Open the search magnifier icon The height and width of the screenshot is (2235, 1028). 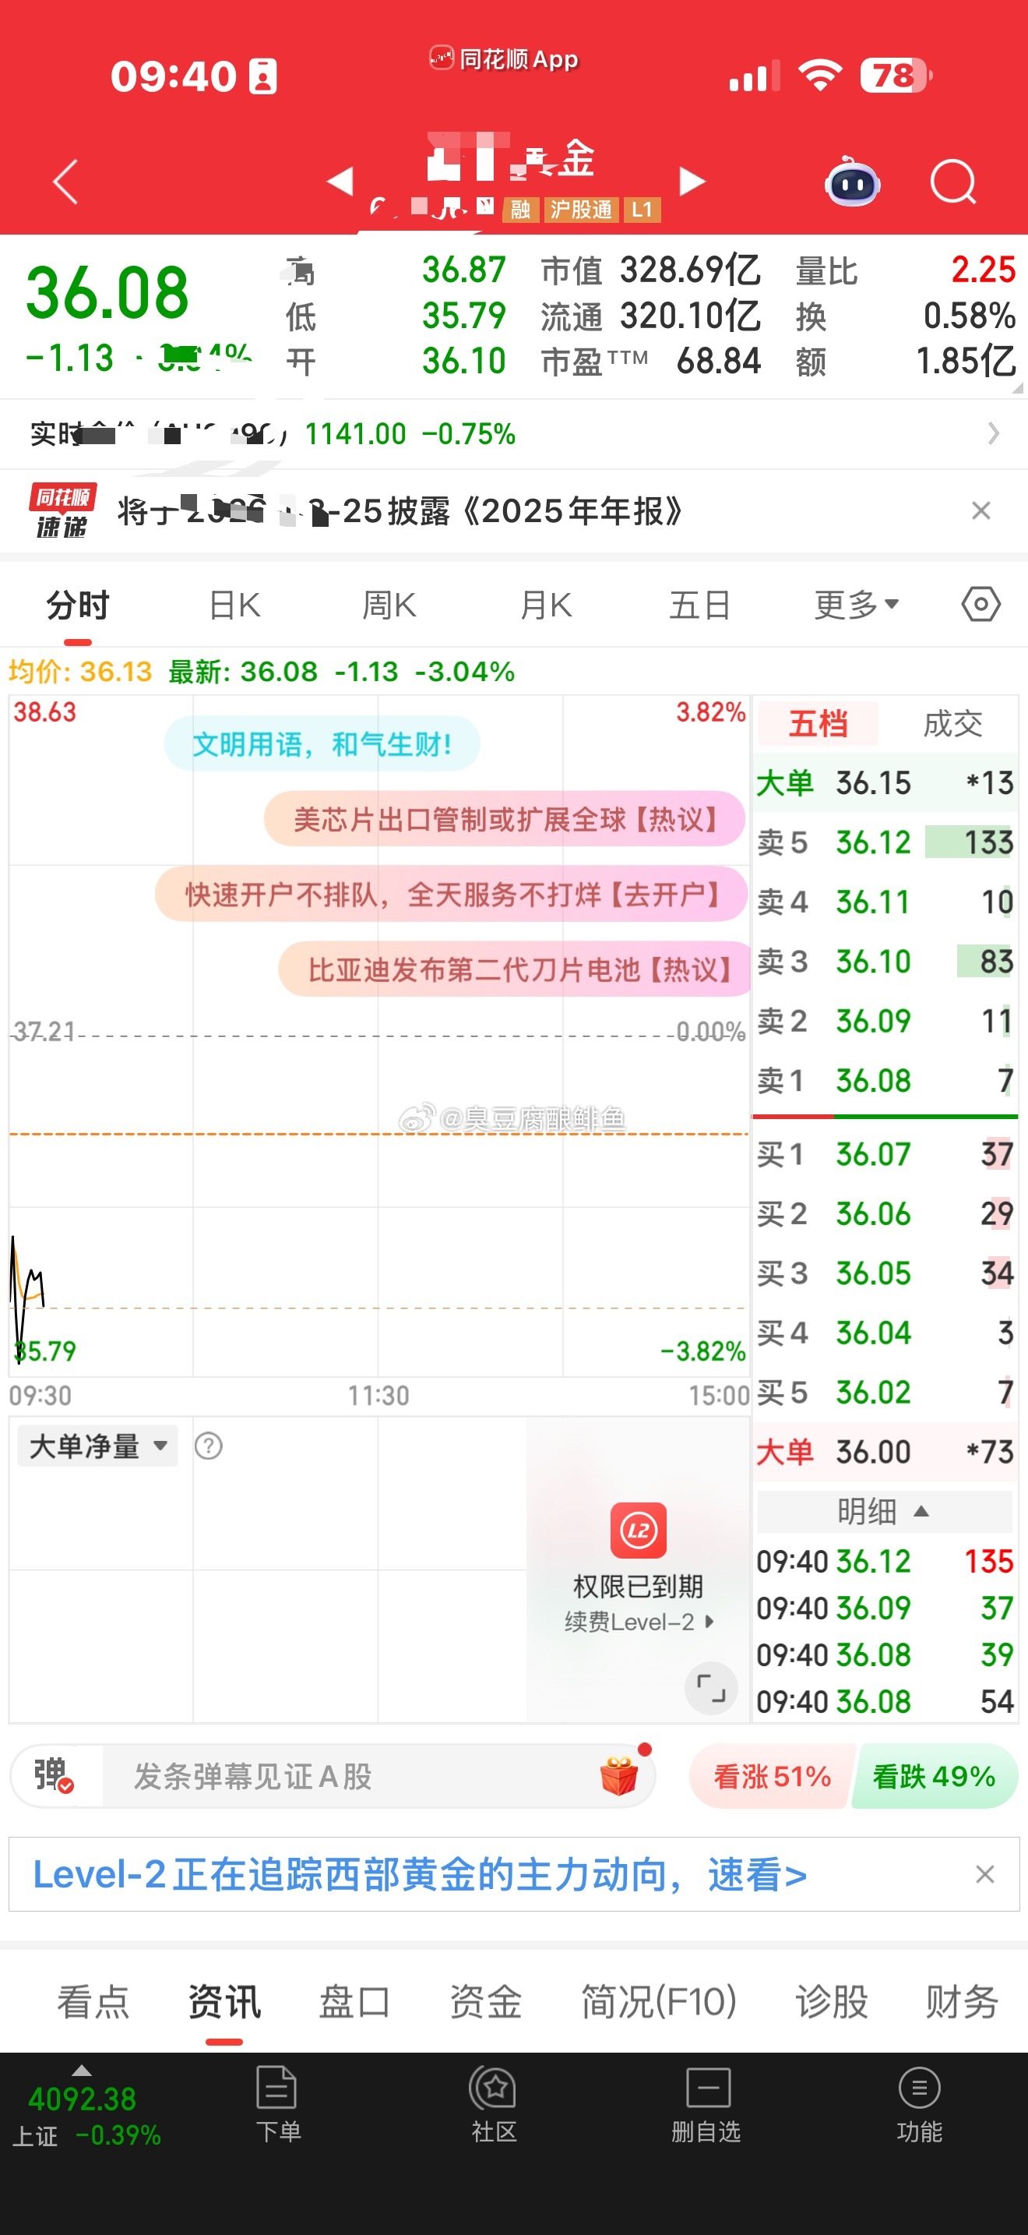click(x=953, y=182)
